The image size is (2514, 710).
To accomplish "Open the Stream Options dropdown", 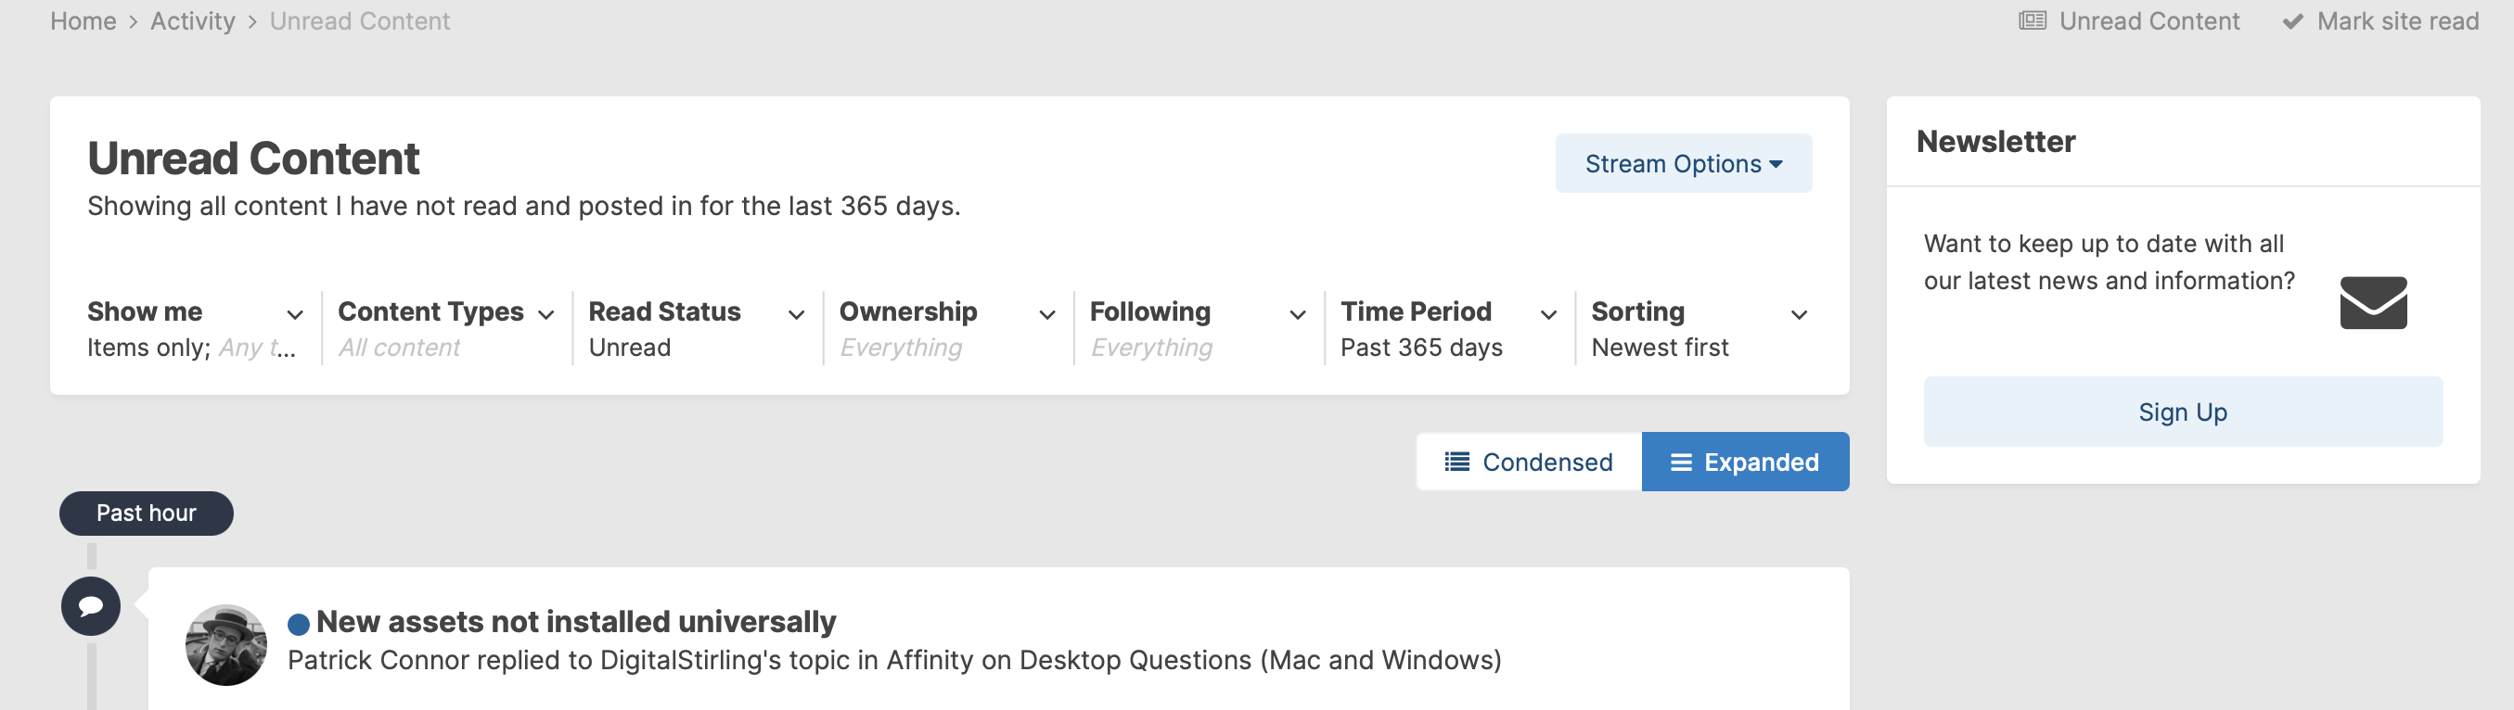I will tap(1684, 163).
